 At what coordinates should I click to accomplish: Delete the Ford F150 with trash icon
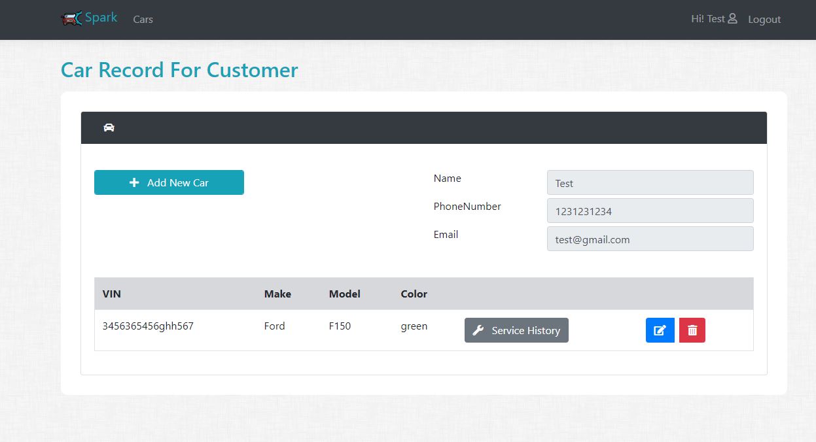pos(692,330)
